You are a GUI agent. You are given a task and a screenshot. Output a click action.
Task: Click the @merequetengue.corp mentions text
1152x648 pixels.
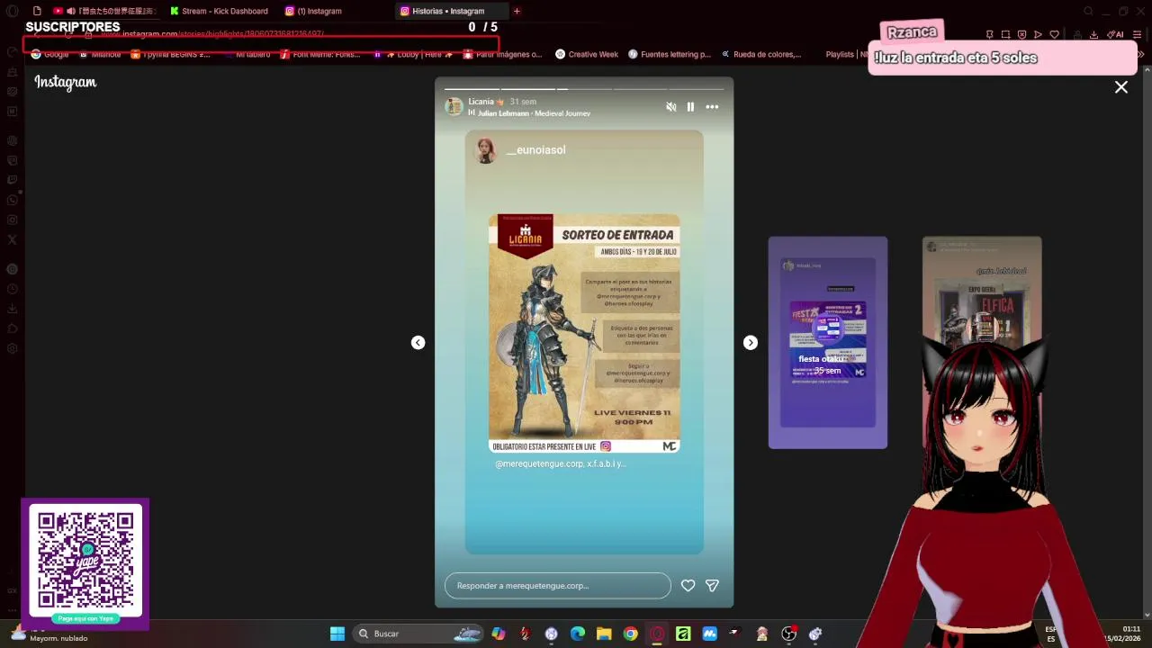coord(561,464)
